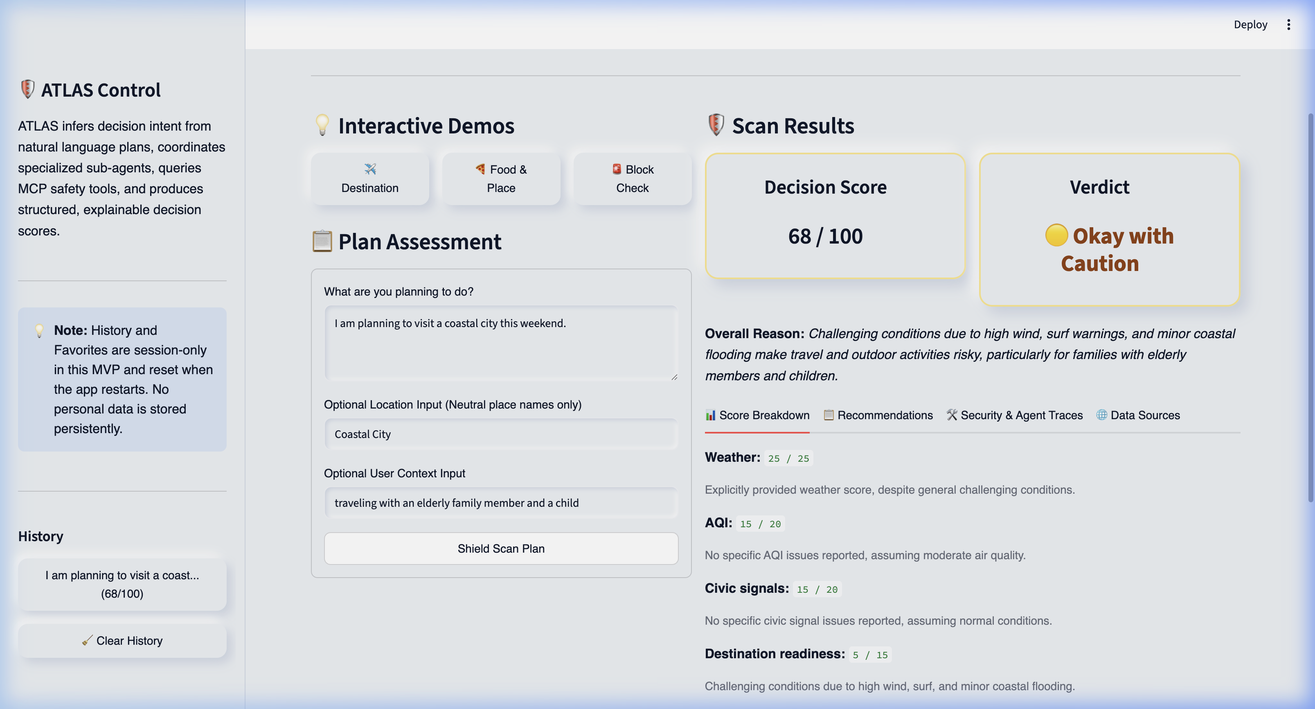
Task: Click the siren icon on Block Check
Action: click(617, 169)
